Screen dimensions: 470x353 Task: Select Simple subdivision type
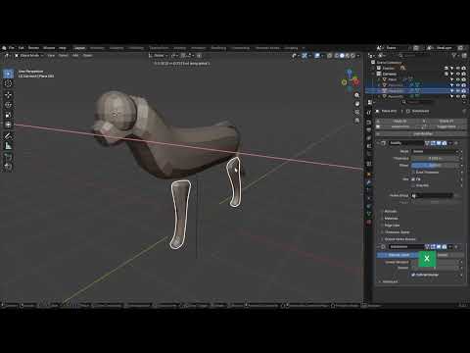[444, 255]
